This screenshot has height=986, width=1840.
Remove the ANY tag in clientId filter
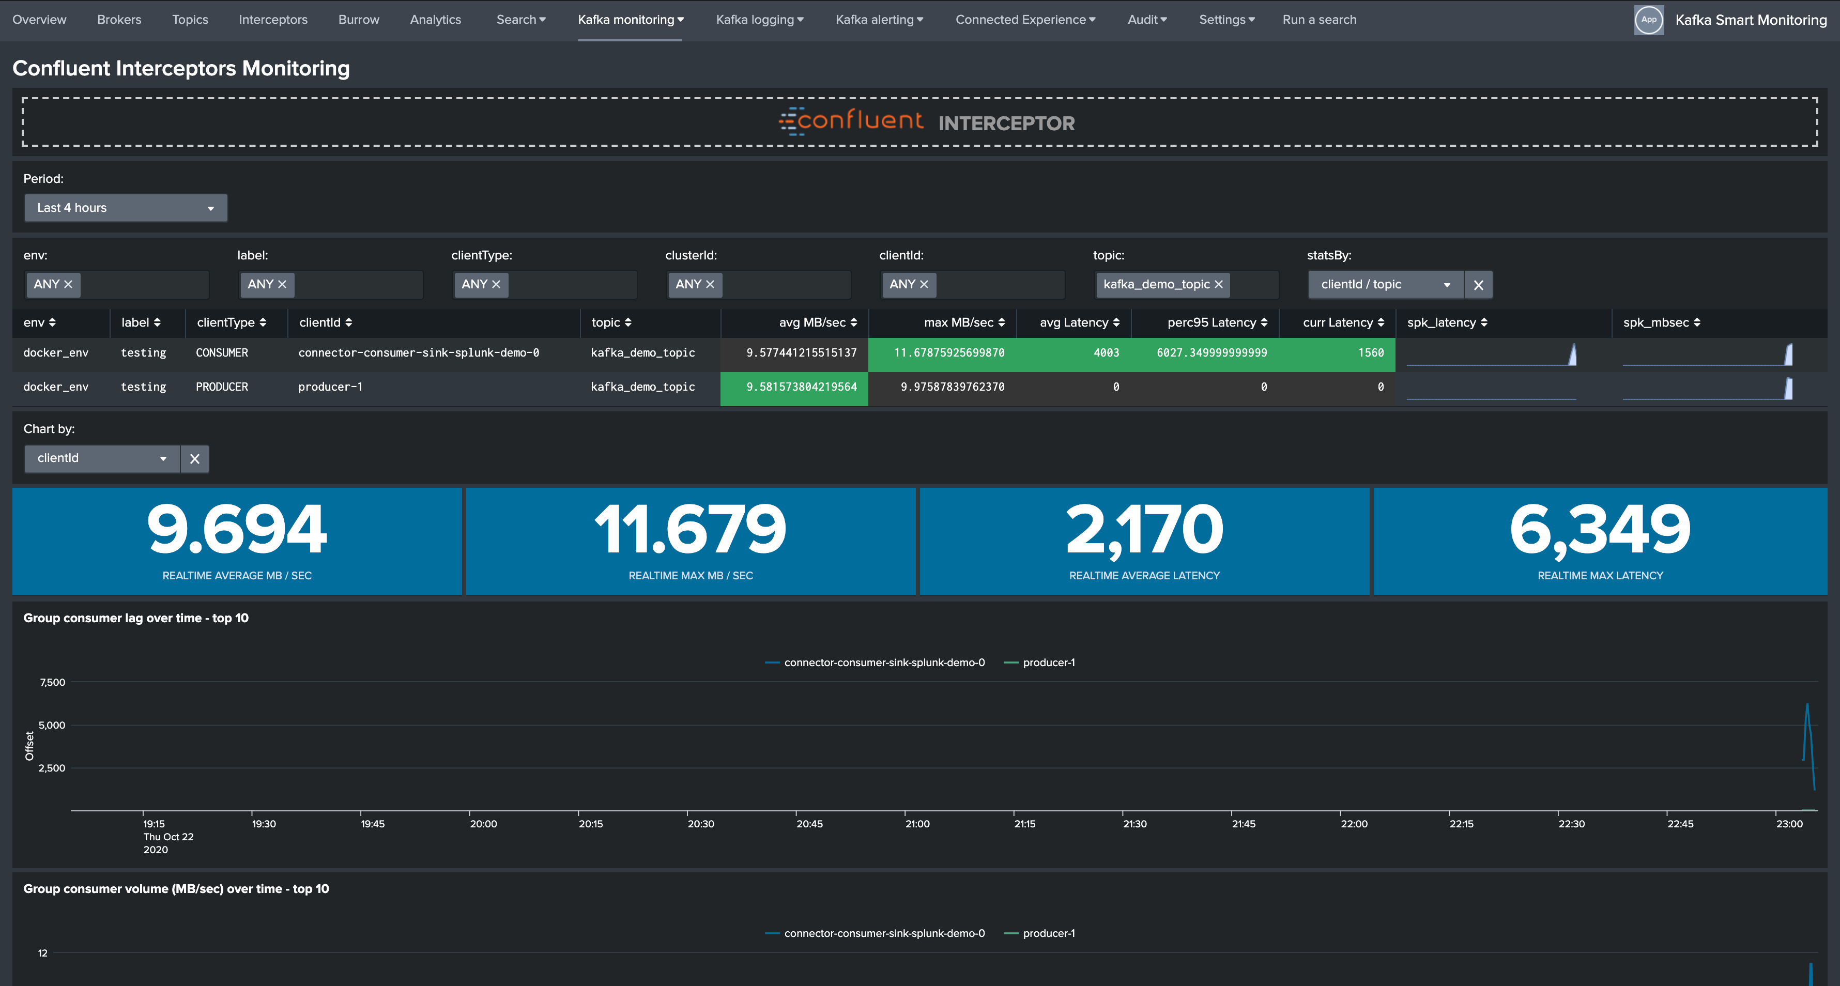tap(924, 284)
